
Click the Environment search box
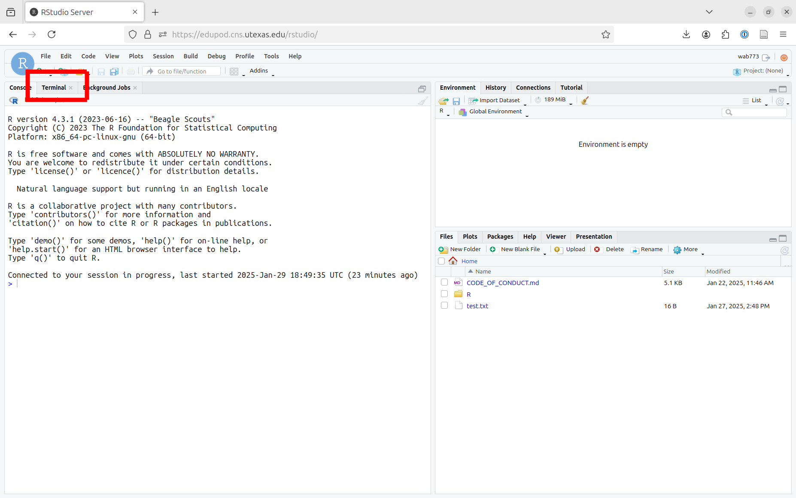point(754,112)
